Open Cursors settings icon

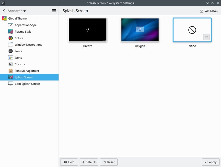[x=10, y=64]
